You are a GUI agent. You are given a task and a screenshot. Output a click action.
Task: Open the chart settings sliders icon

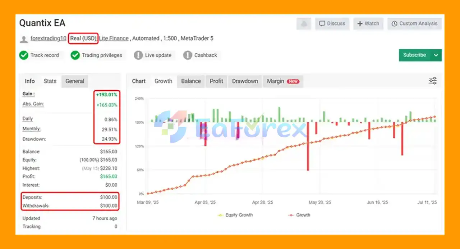pyautogui.click(x=433, y=81)
